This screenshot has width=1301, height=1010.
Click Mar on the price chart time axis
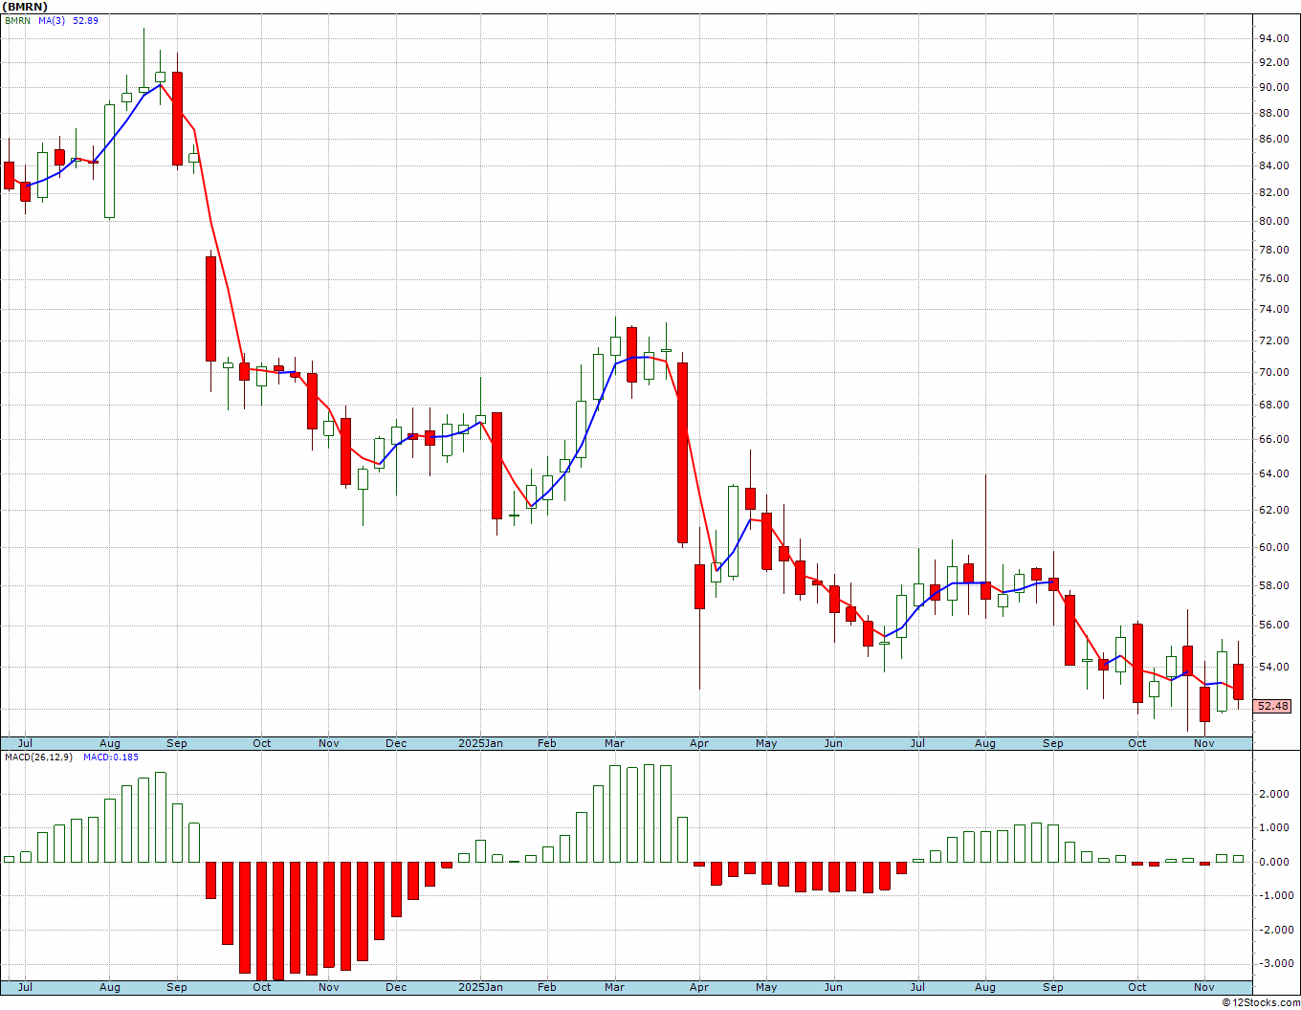point(614,743)
